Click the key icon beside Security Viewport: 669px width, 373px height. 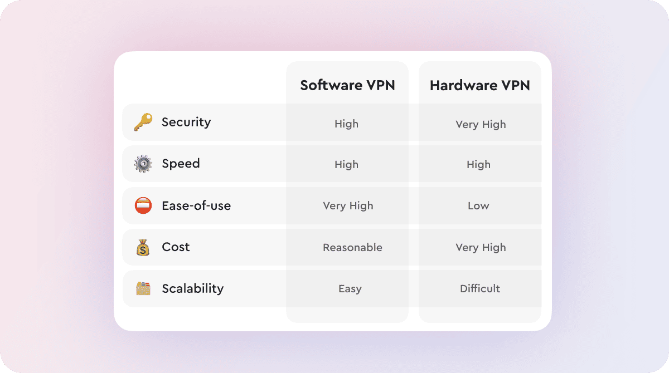click(143, 122)
